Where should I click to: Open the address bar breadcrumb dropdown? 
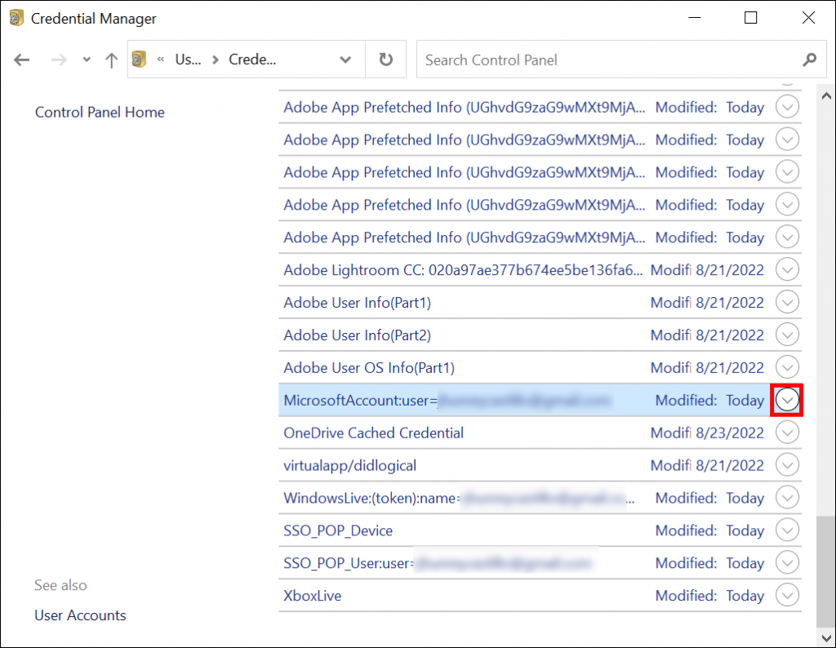345,59
